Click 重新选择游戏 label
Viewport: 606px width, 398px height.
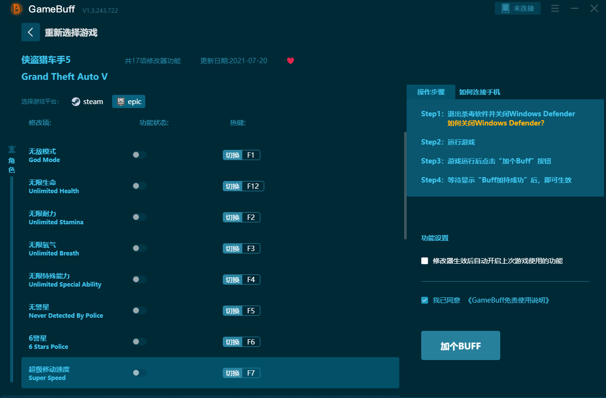point(71,33)
